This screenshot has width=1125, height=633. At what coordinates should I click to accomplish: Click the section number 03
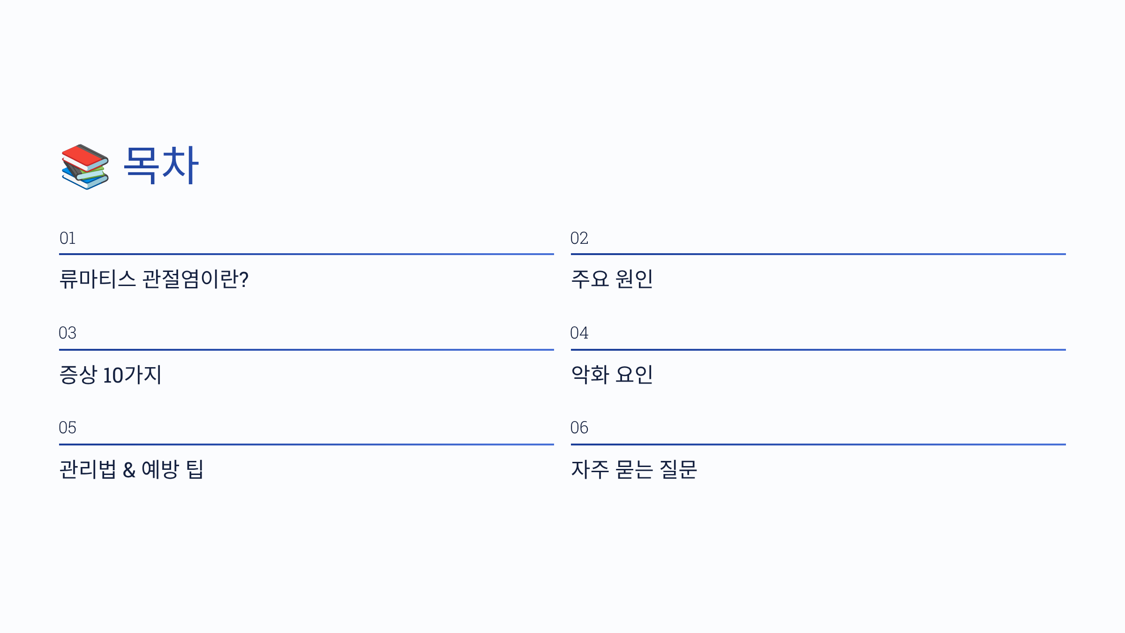67,333
